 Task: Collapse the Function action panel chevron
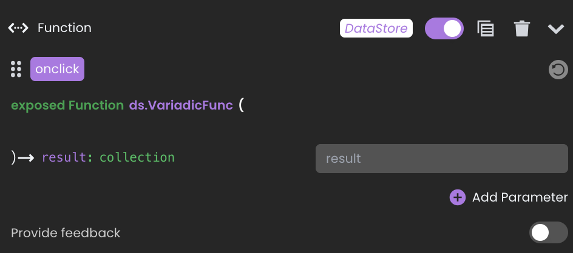(x=556, y=29)
